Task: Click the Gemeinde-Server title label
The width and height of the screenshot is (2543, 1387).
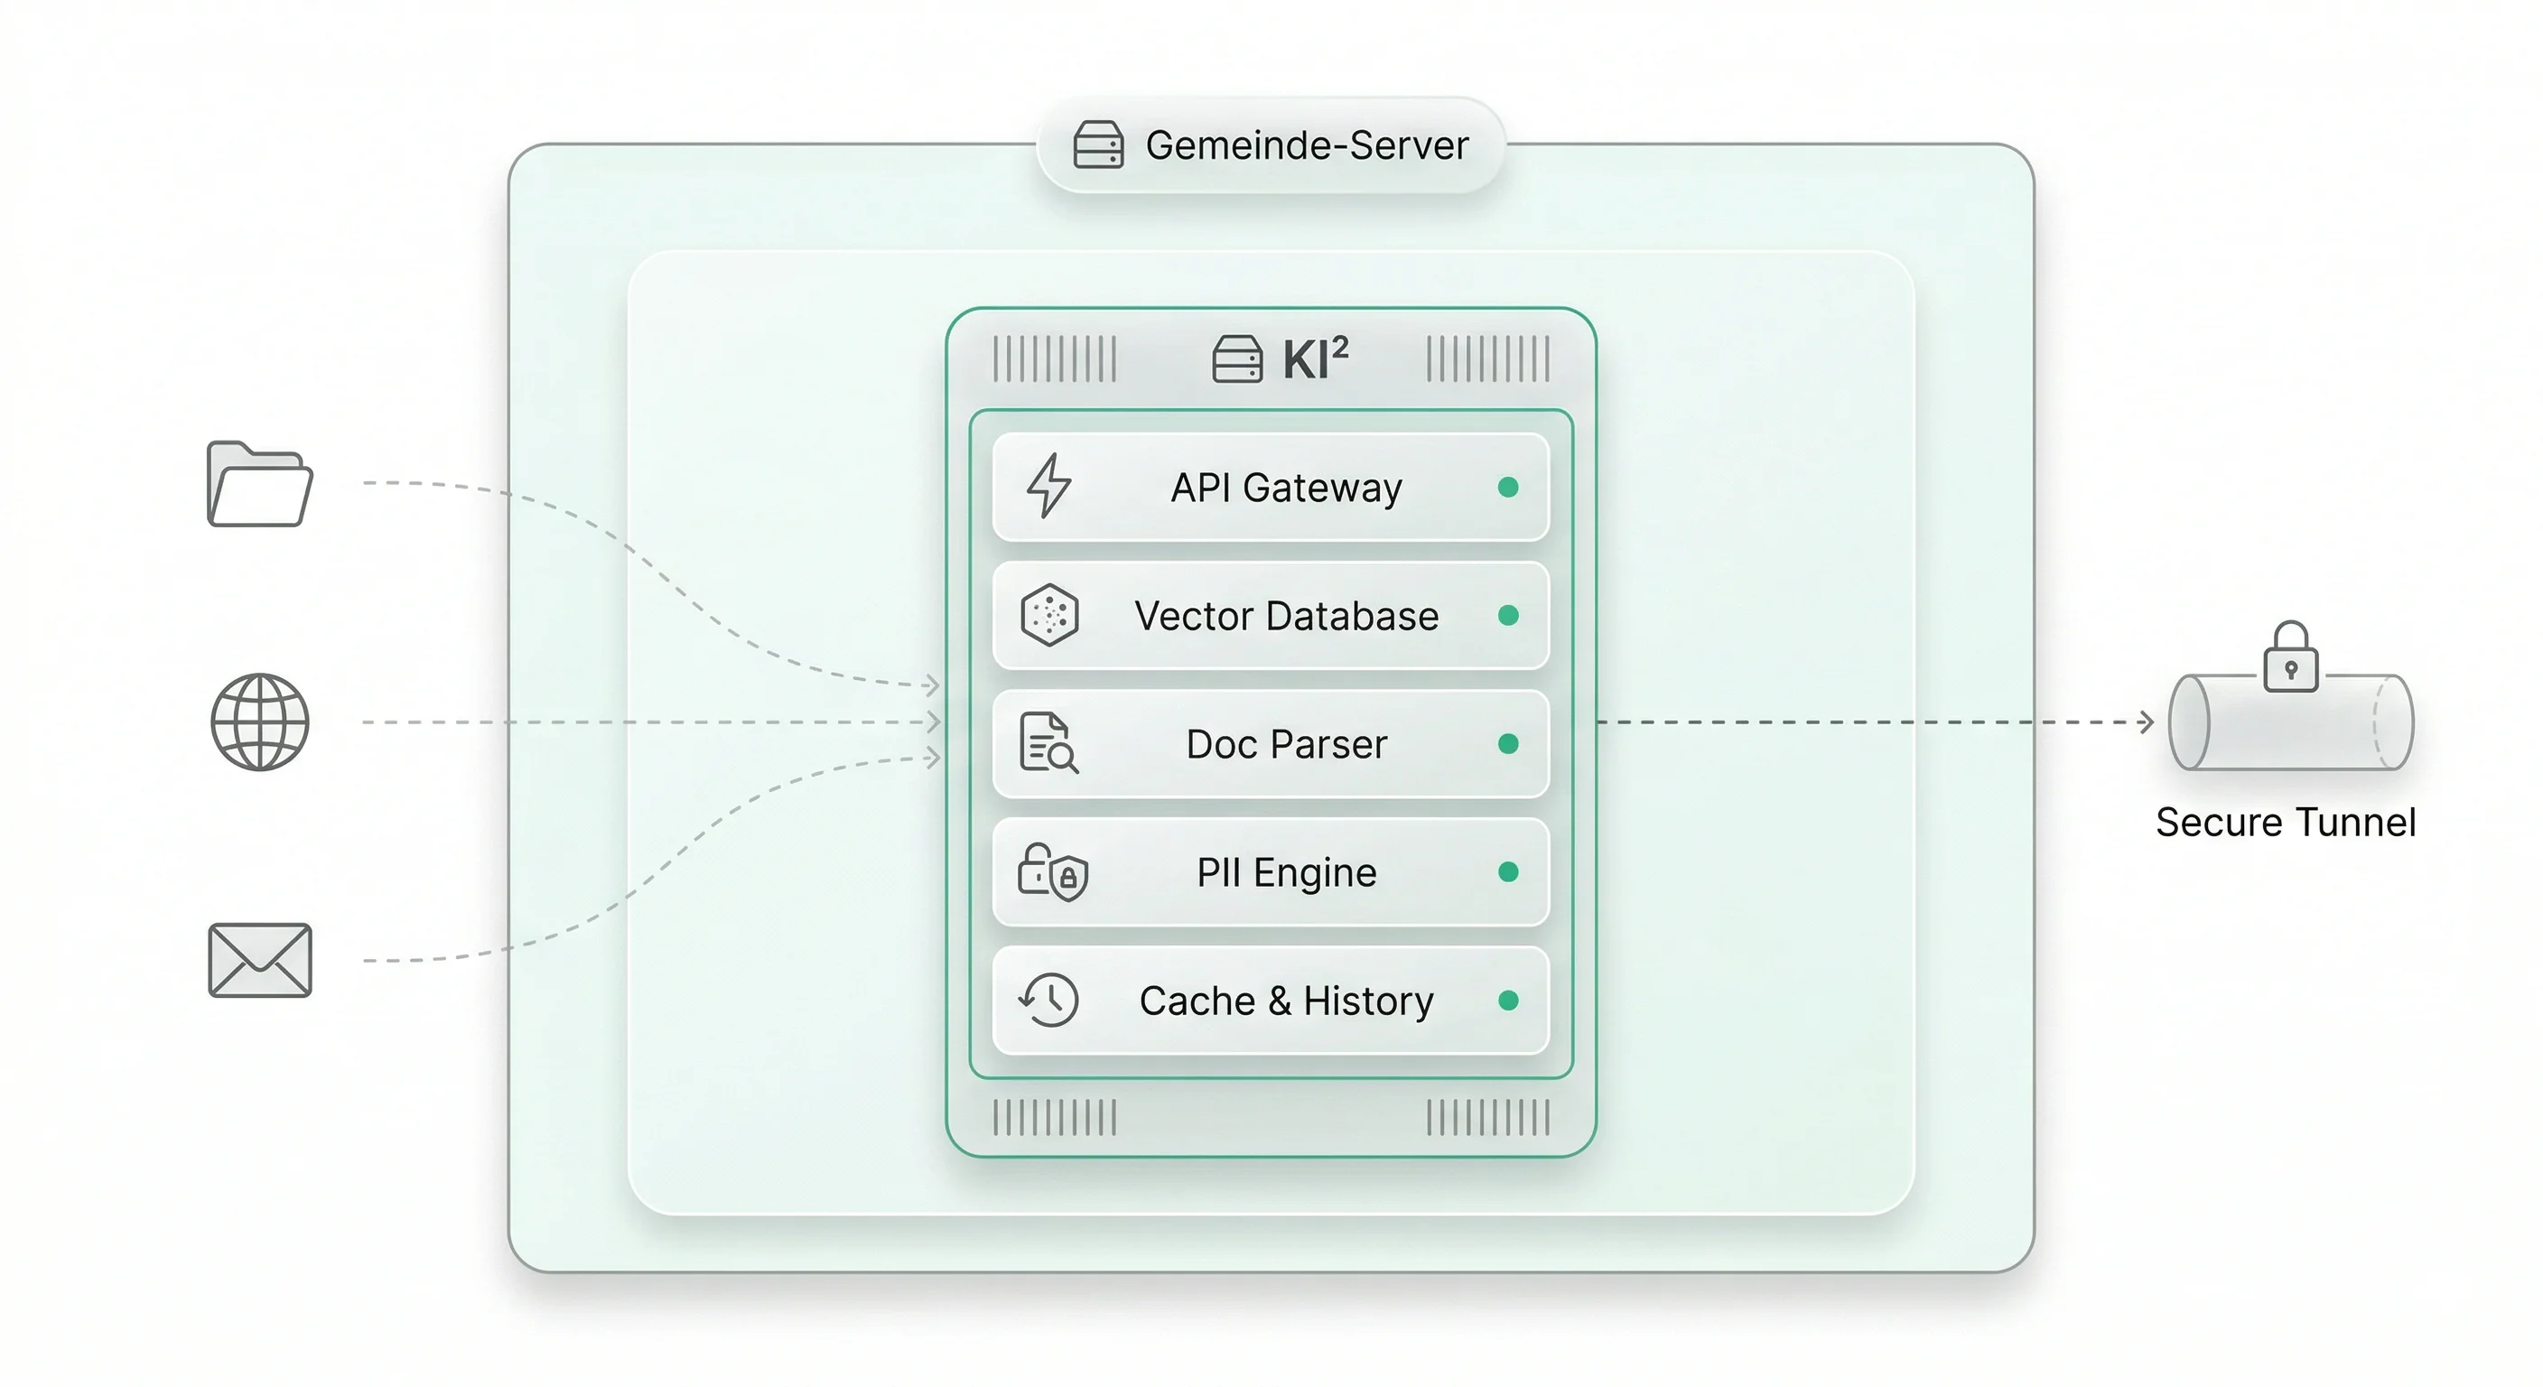Action: coord(1306,145)
